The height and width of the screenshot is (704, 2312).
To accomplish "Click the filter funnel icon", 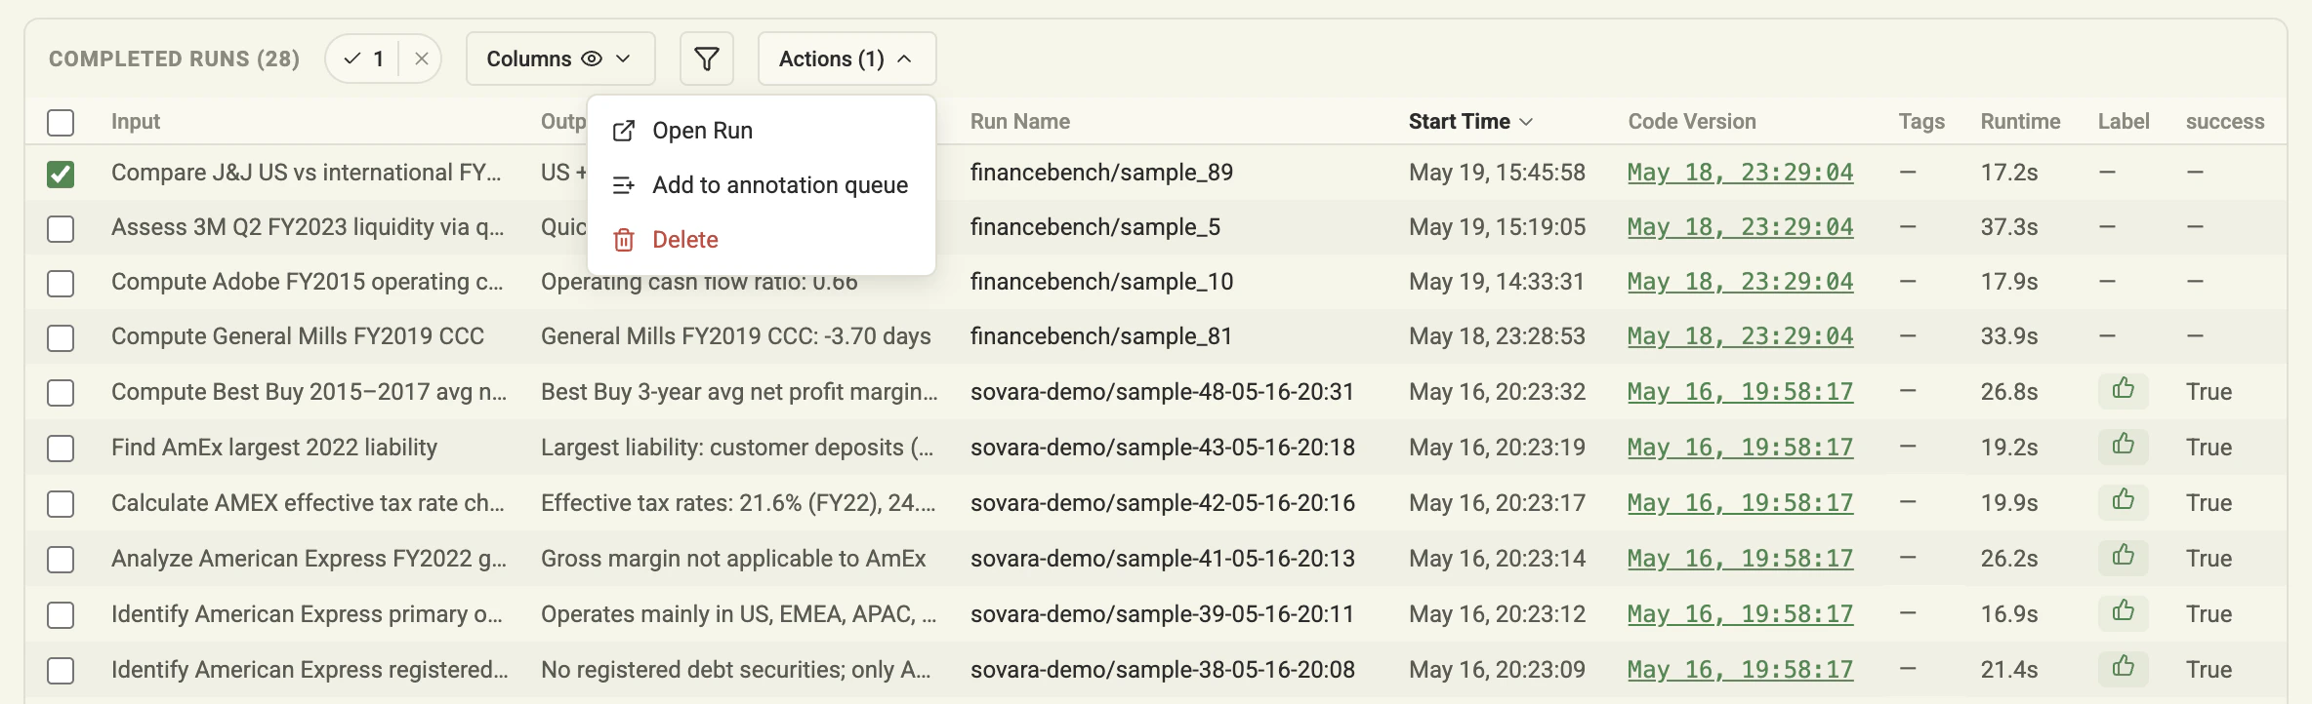I will [706, 59].
